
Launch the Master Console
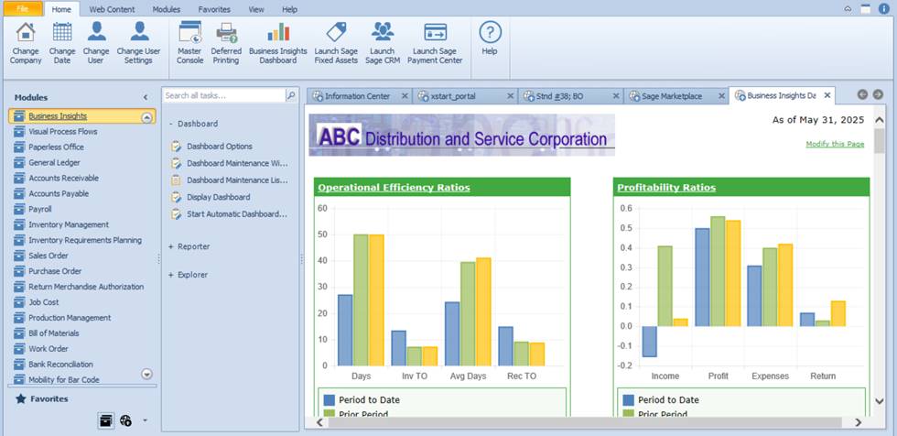pos(189,43)
